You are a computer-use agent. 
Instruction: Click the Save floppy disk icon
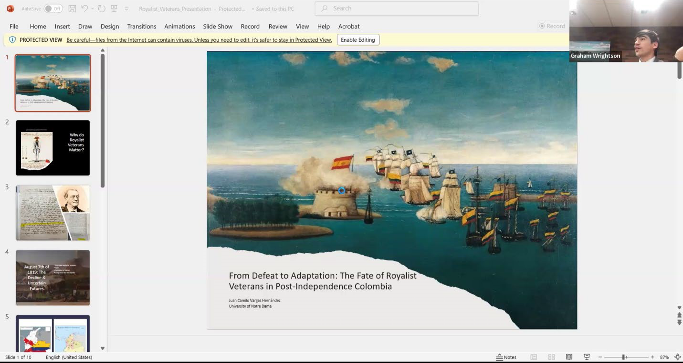tap(72, 9)
